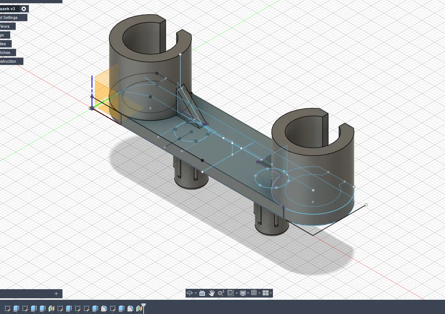Select the third sketch feature in timeline
Viewport: 445px width, 314px height.
click(x=60, y=309)
